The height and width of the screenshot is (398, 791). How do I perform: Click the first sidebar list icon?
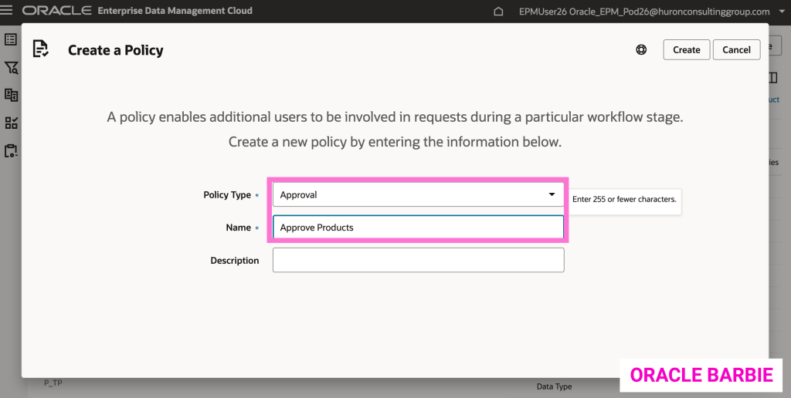click(x=11, y=39)
